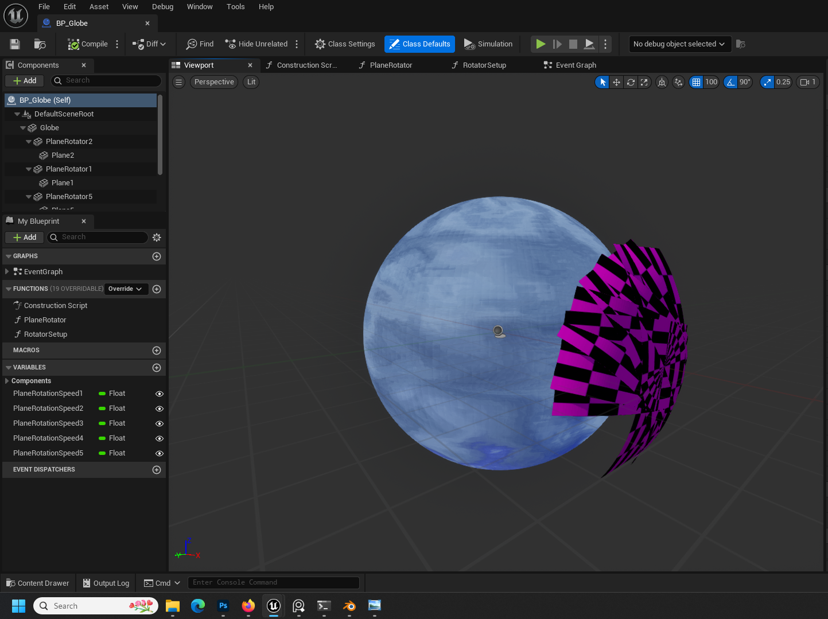This screenshot has height=619, width=828.
Task: Click the Class Defaults button
Action: (x=419, y=44)
